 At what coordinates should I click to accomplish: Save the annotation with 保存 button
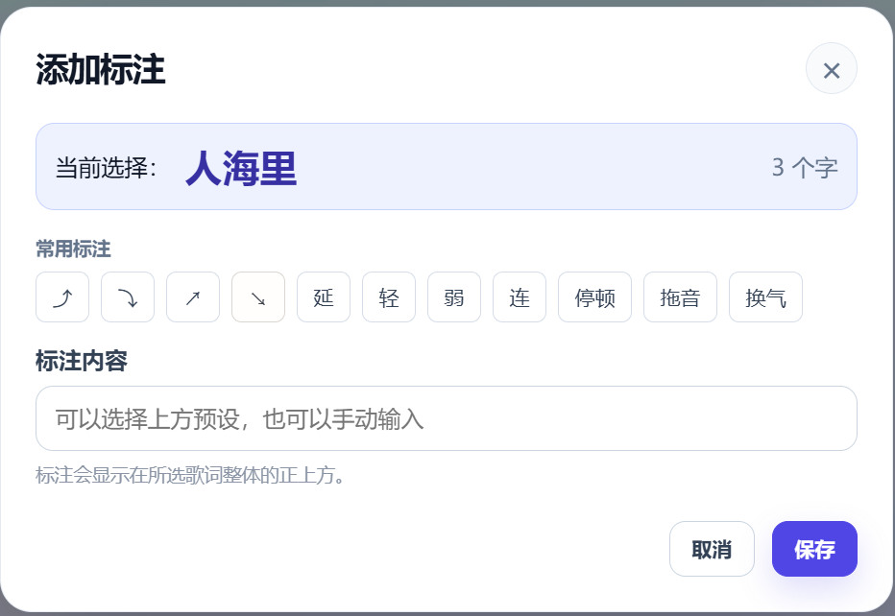(814, 549)
